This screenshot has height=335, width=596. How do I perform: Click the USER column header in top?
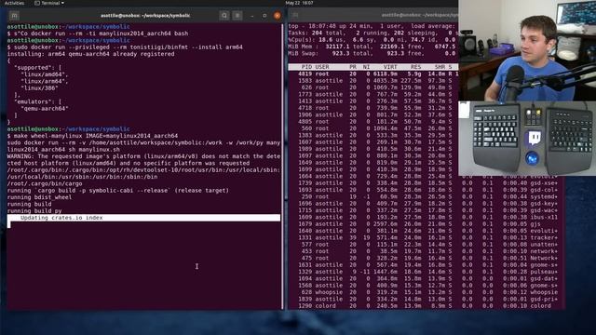(x=322, y=67)
